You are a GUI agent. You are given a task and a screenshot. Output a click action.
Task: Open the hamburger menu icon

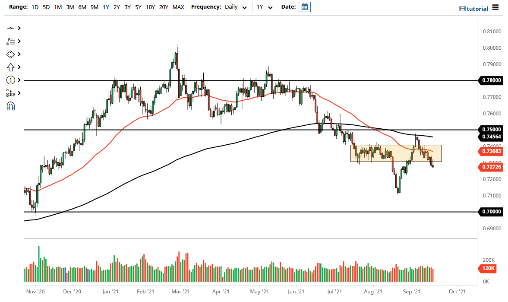pos(495,7)
